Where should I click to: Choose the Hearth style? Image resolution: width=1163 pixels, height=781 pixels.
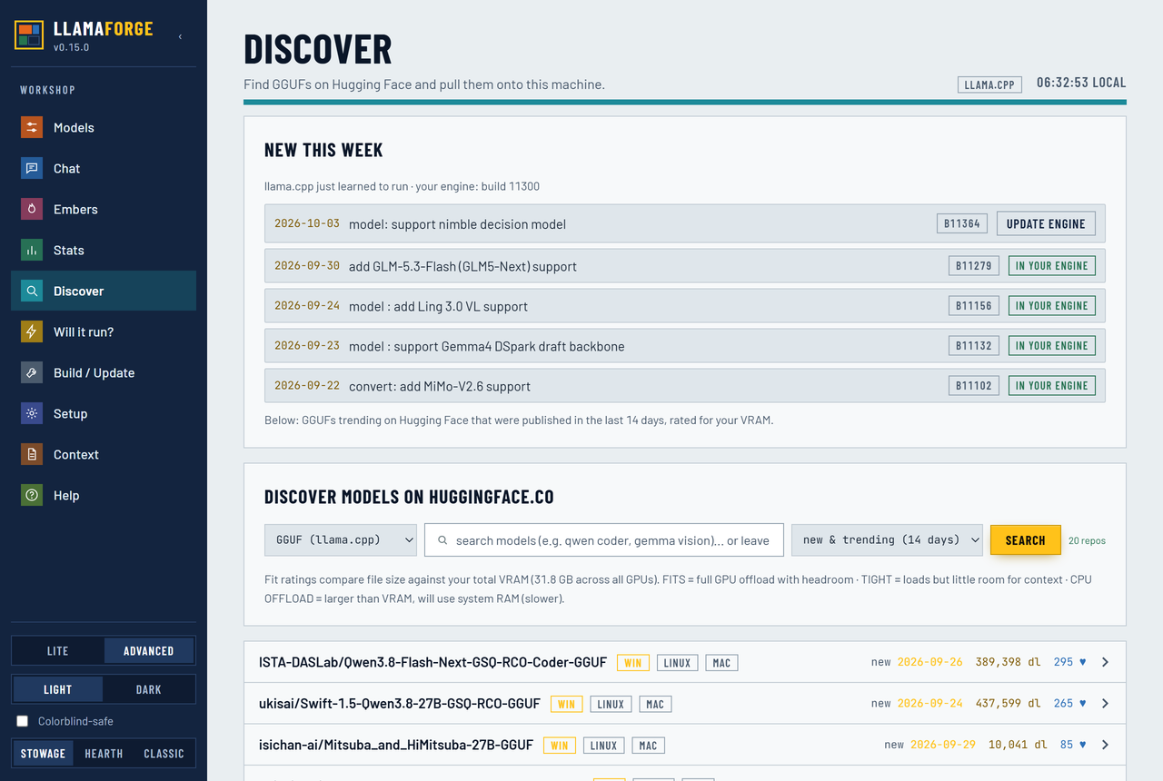pyautogui.click(x=104, y=754)
